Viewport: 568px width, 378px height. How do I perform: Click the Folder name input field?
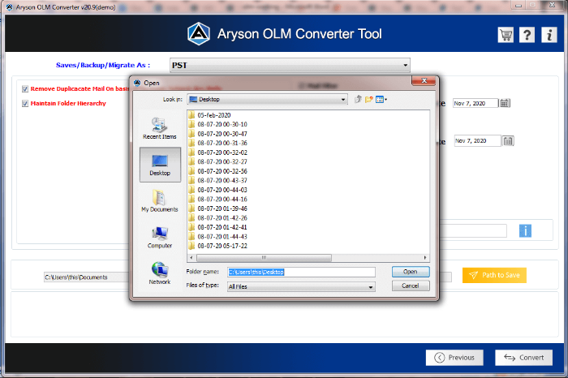coord(301,272)
